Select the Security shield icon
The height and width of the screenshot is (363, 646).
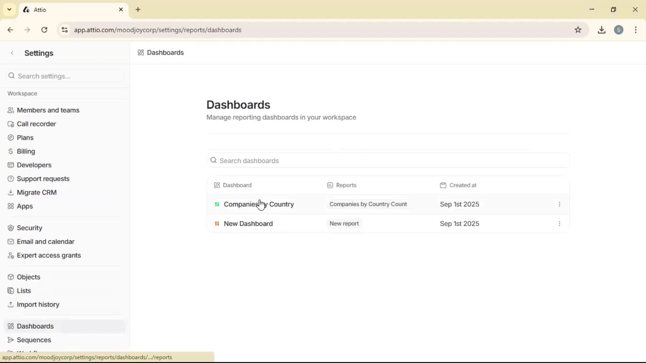coord(10,228)
